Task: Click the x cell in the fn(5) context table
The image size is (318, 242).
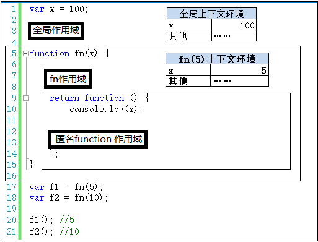Action: point(188,70)
